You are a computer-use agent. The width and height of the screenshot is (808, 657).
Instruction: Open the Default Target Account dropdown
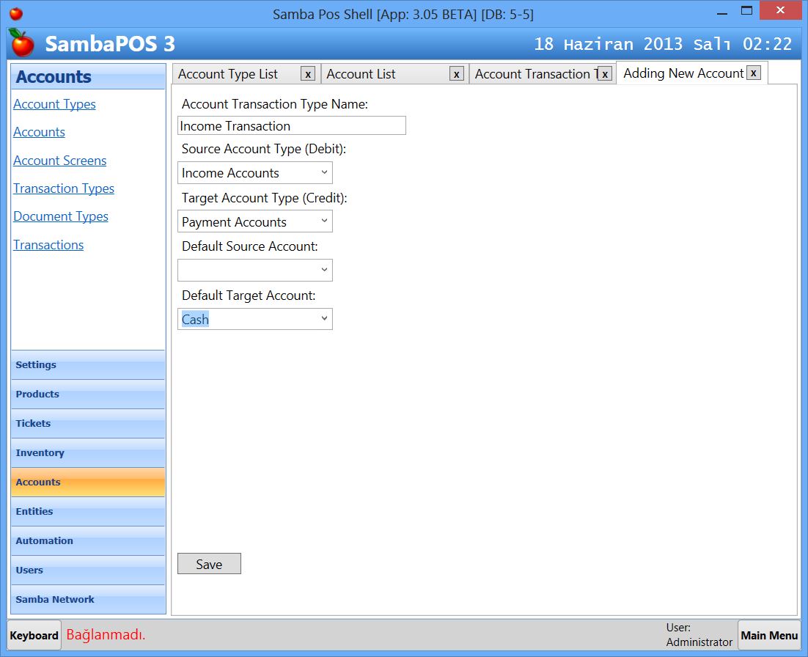pos(324,319)
